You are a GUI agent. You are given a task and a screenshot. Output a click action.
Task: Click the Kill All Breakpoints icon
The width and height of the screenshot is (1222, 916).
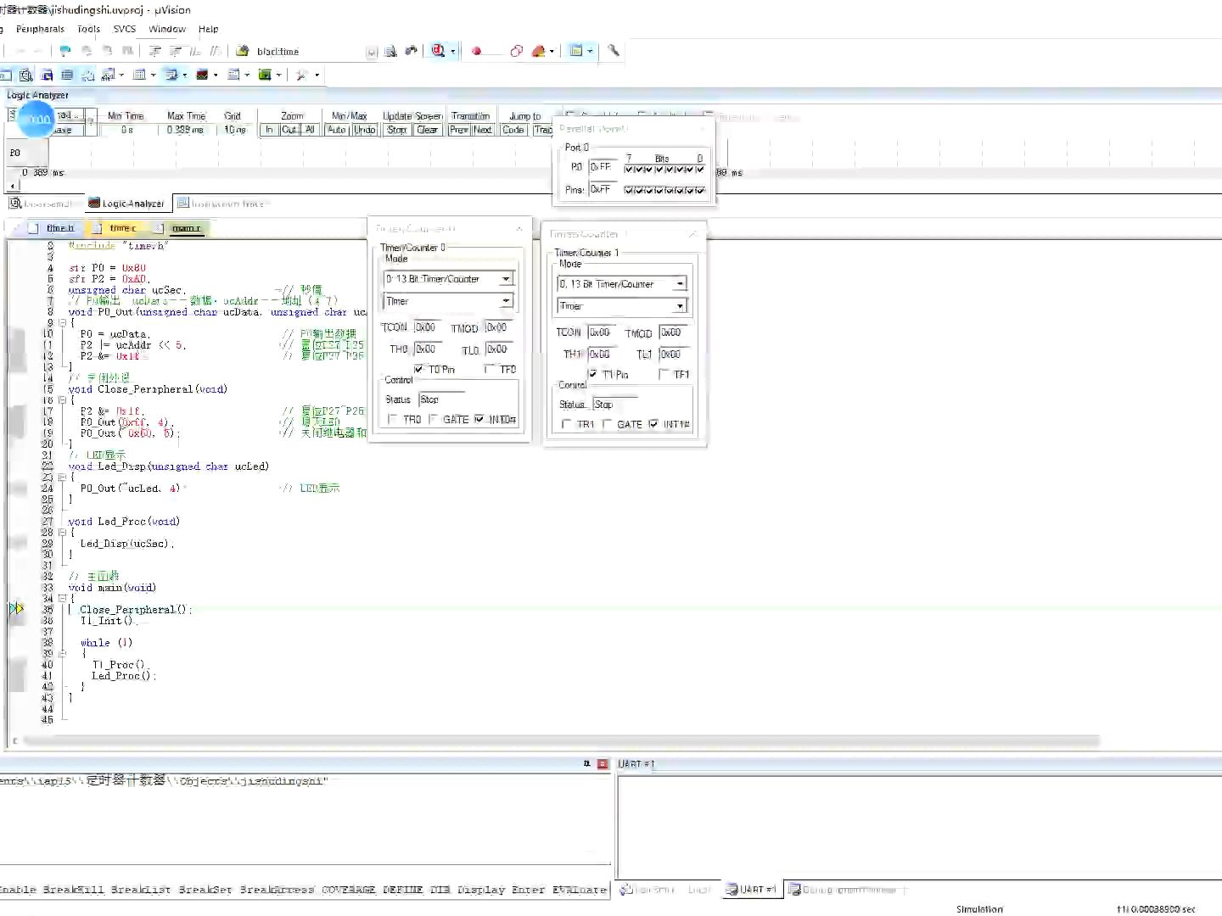coord(538,51)
